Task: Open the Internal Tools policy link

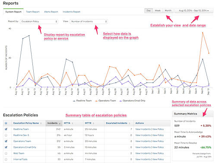Action: tap(20, 160)
